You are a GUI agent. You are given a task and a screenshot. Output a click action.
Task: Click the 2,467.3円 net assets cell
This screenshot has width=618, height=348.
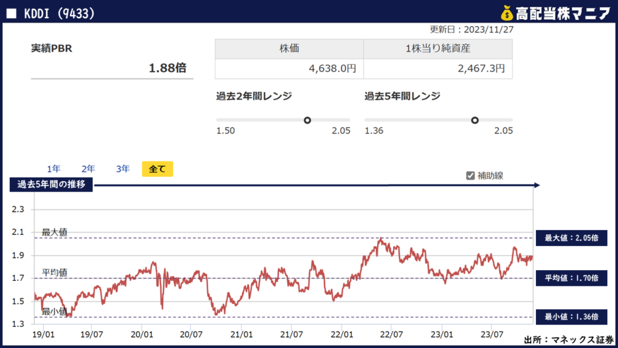point(438,69)
